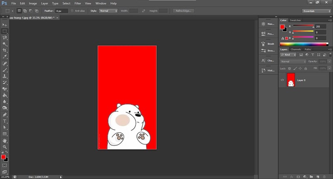Open the Navigator panel icon
Screen dimensions: 333x179
tap(263, 24)
